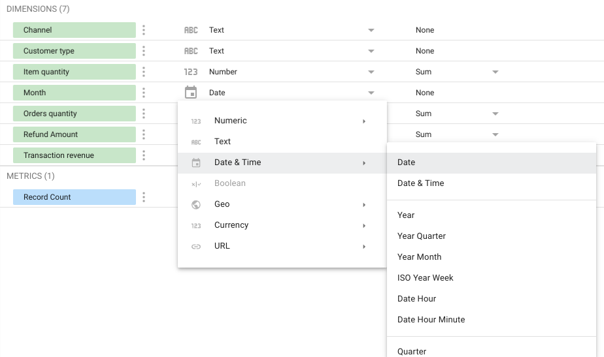Viewport: 604px width, 357px height.
Task: Open the Customer type data type dropdown
Action: pos(371,51)
